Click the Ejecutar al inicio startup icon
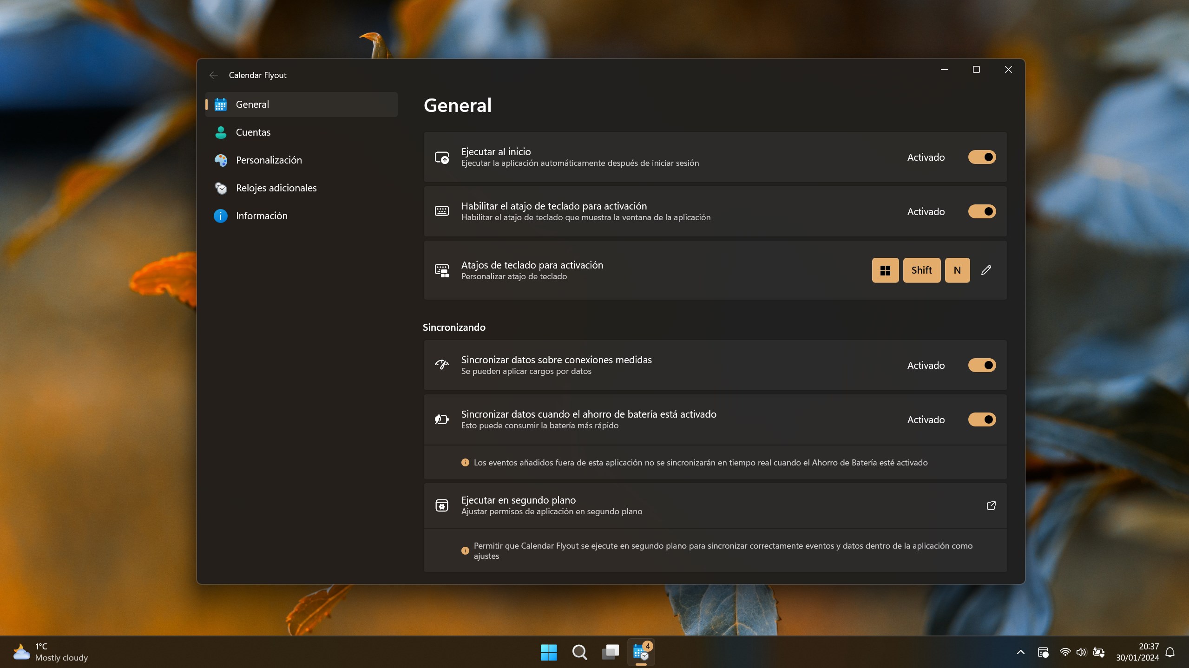The width and height of the screenshot is (1189, 668). click(441, 157)
